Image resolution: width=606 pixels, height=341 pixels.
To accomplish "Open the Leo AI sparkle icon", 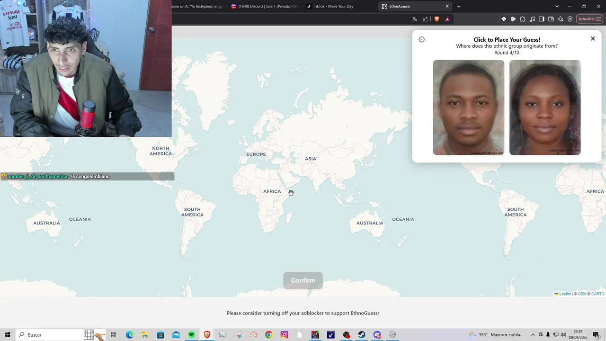I will click(561, 19).
